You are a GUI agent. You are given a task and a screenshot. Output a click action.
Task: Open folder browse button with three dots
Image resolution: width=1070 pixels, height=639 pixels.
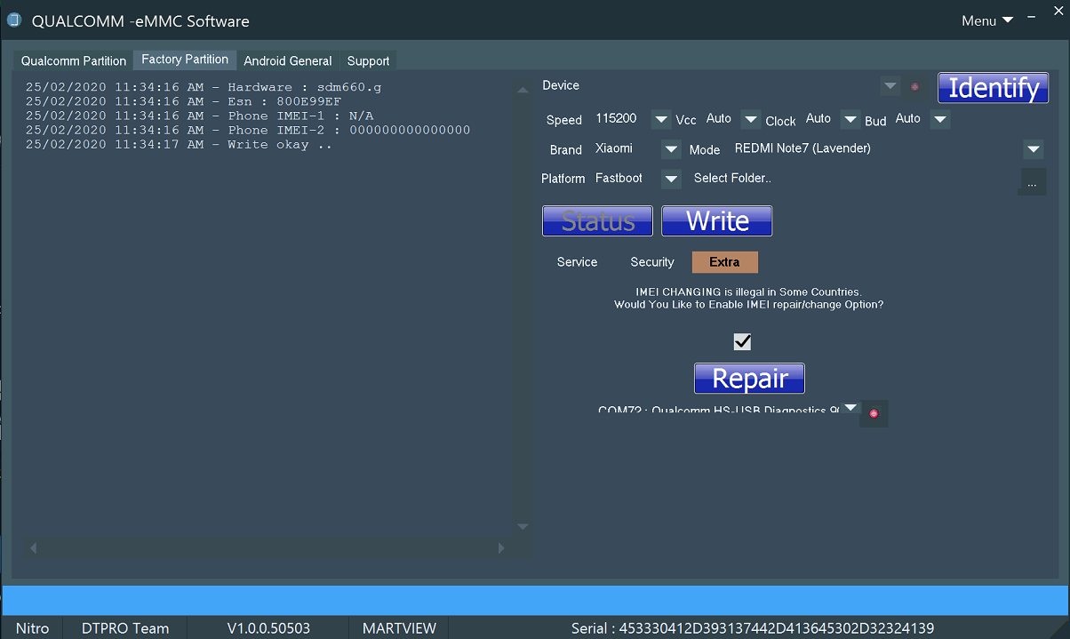[1032, 182]
